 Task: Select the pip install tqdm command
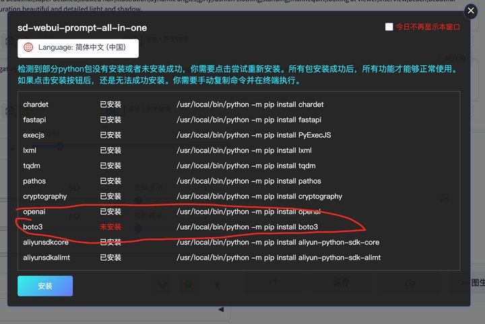tap(246, 166)
